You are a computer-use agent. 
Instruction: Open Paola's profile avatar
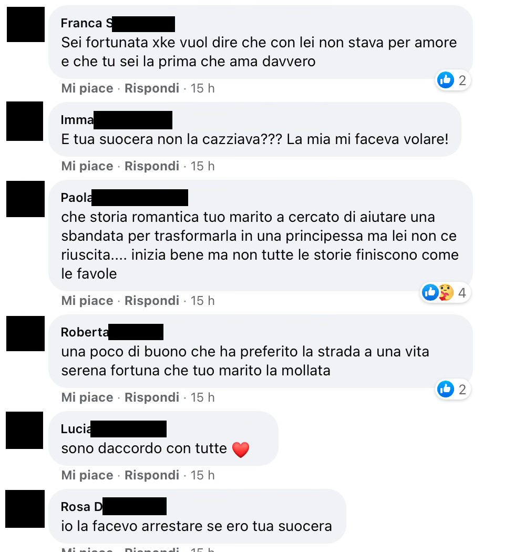(x=25, y=199)
